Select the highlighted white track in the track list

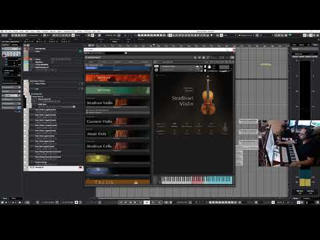click(x=53, y=168)
